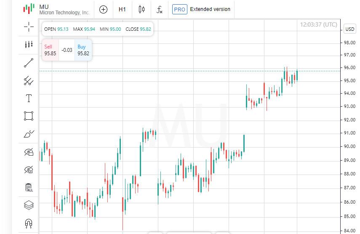This screenshot has height=234, width=360.
Task: Click the USD currency label
Action: coord(349,29)
